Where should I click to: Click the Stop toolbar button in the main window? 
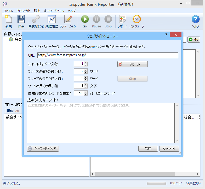coord(108,21)
